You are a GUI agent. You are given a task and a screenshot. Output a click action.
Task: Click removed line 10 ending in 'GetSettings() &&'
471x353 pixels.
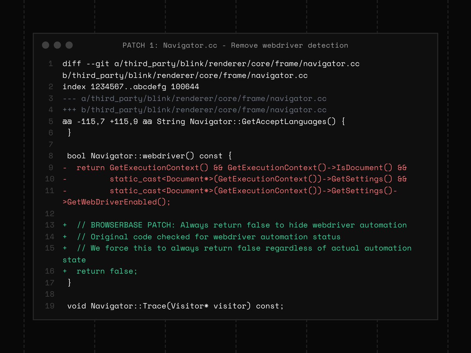point(235,179)
